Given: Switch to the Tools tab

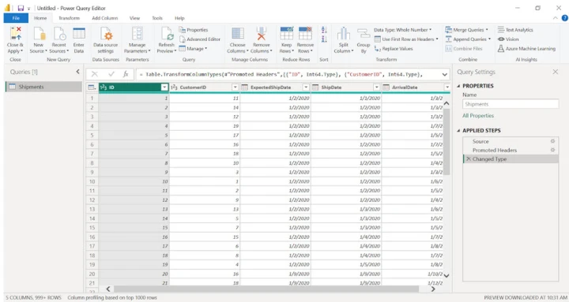Looking at the screenshot, I should click(x=157, y=18).
